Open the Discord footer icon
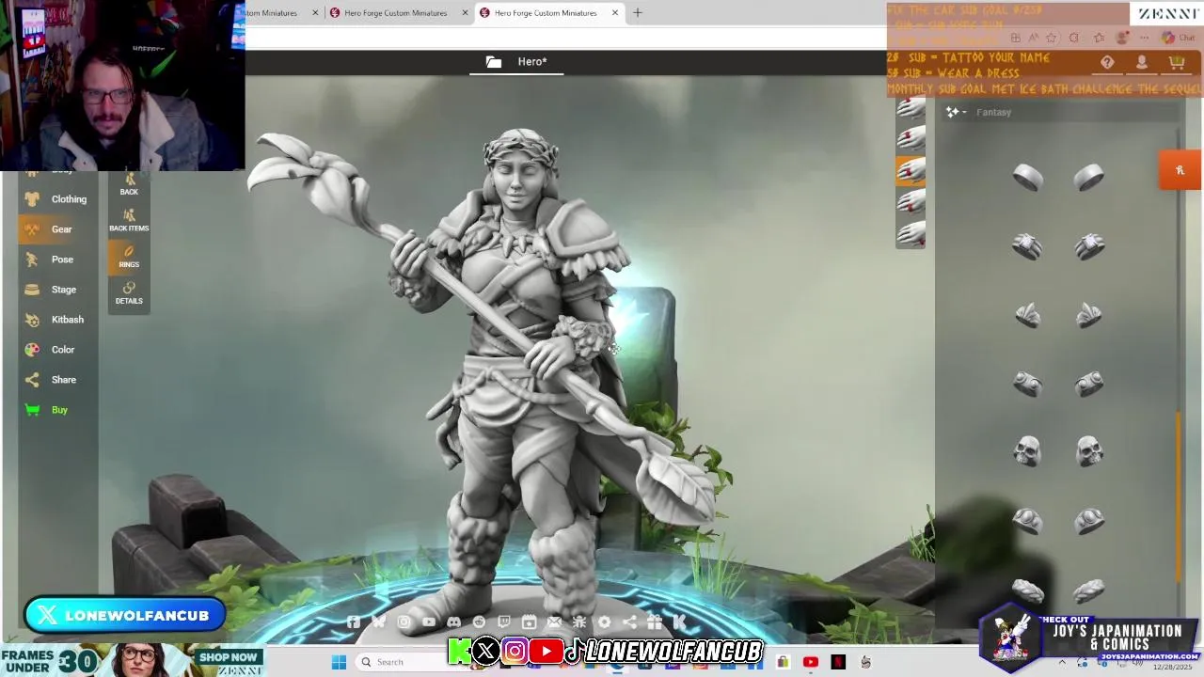This screenshot has height=677, width=1204. (453, 622)
